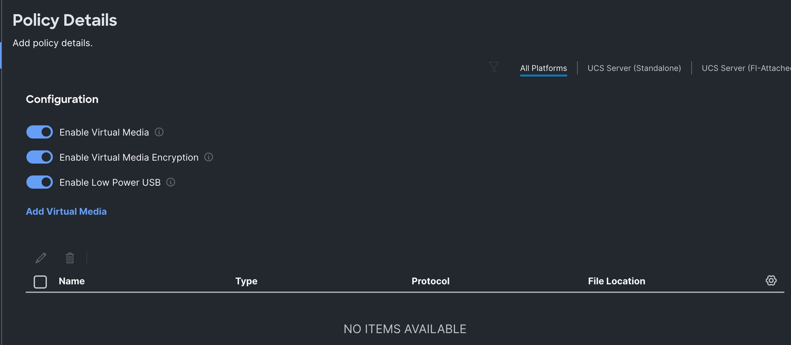Click the Add Virtual Media link
Viewport: 791px width, 345px height.
click(66, 211)
